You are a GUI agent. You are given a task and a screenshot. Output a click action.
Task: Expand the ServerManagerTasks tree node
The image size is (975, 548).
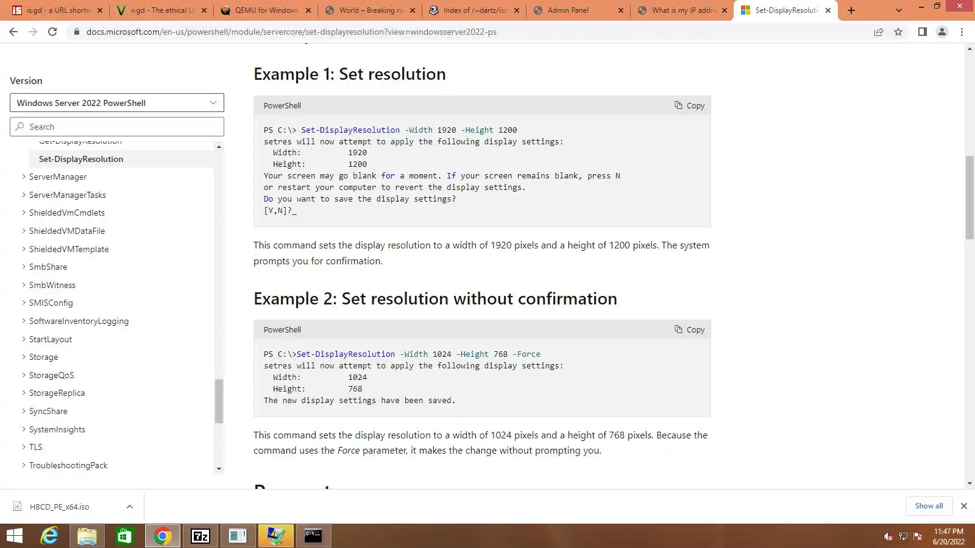(x=24, y=195)
